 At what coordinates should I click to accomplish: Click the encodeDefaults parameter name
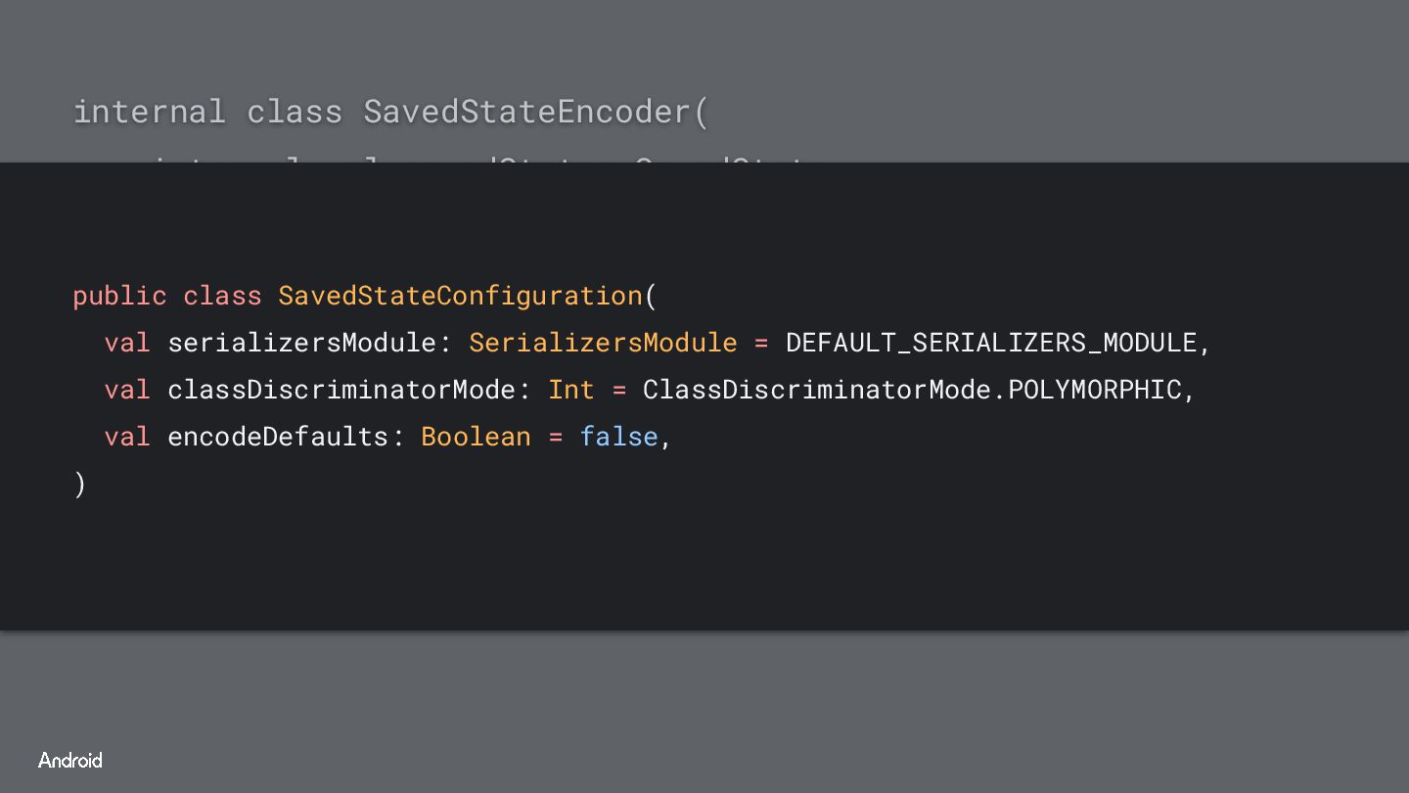(278, 437)
